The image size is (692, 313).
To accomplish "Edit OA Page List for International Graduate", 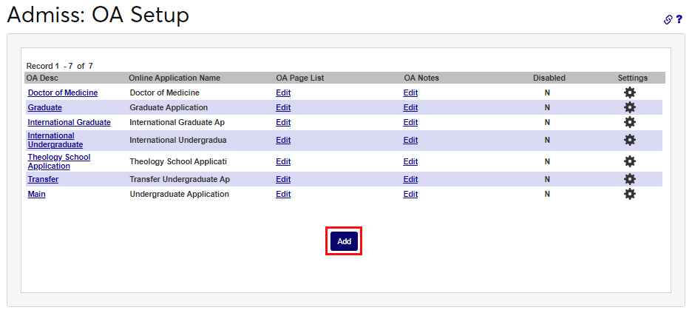I will [x=283, y=122].
